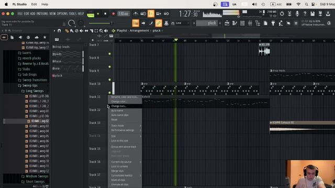Choose Merge clips in context menu
335x188 pixels.
(x=125, y=171)
